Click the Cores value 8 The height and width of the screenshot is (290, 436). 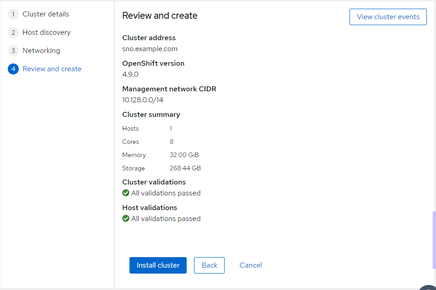coord(172,142)
